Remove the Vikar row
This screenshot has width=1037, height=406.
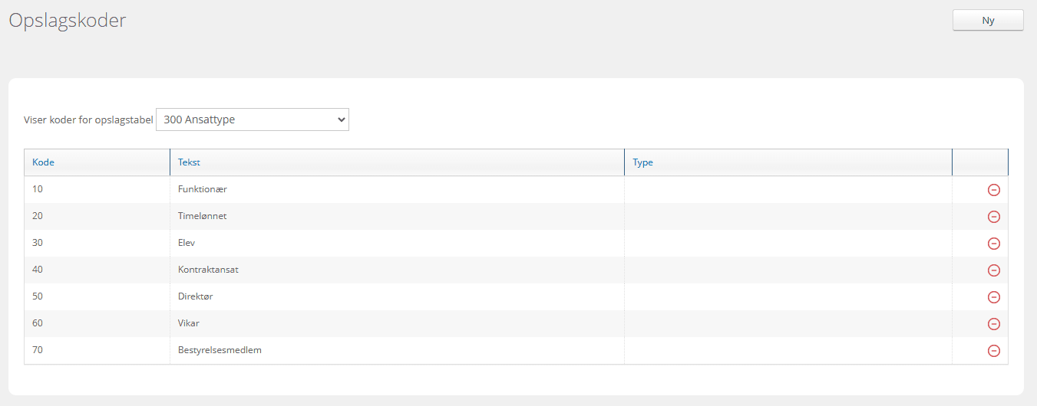pyautogui.click(x=993, y=324)
